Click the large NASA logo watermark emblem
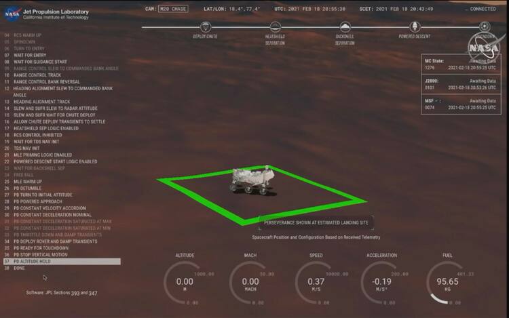The height and width of the screenshot is (318, 509). point(485,47)
